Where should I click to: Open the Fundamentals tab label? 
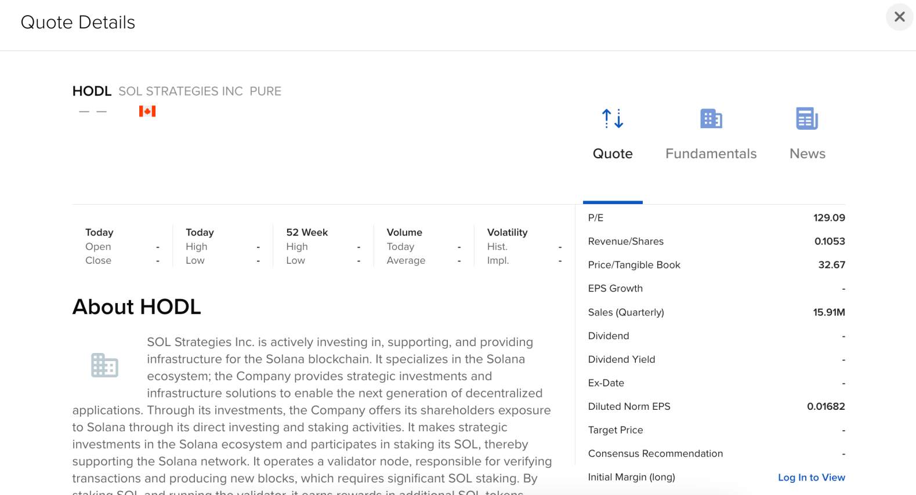pyautogui.click(x=711, y=154)
